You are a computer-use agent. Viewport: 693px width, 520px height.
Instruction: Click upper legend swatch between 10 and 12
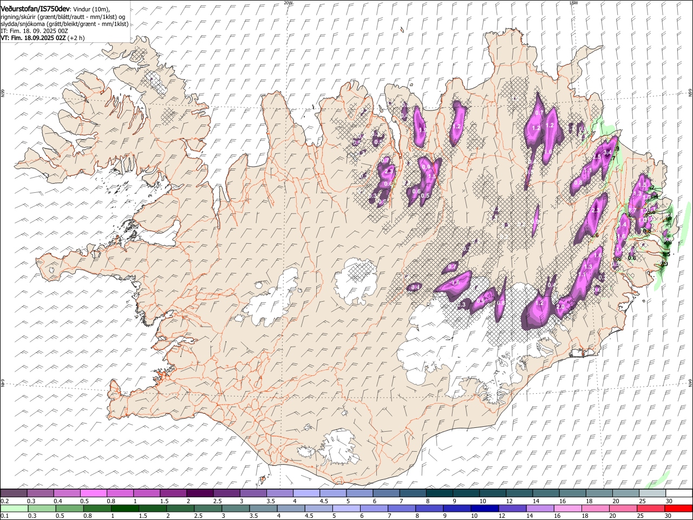pyautogui.click(x=492, y=493)
